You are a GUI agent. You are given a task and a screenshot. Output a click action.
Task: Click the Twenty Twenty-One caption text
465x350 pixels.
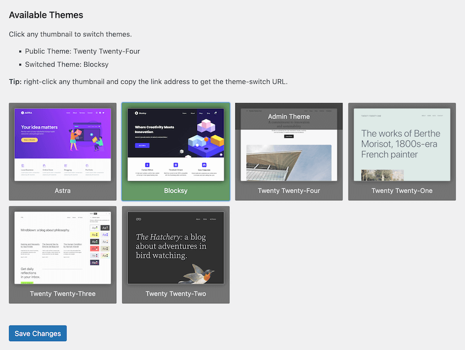click(402, 191)
